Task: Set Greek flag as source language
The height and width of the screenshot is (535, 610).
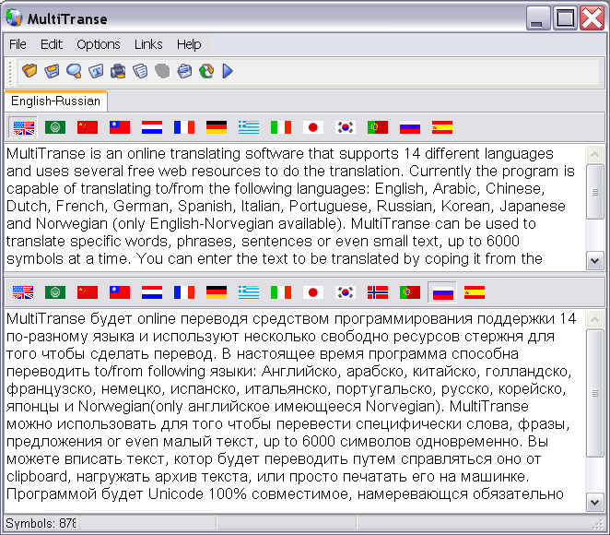Action: click(249, 127)
